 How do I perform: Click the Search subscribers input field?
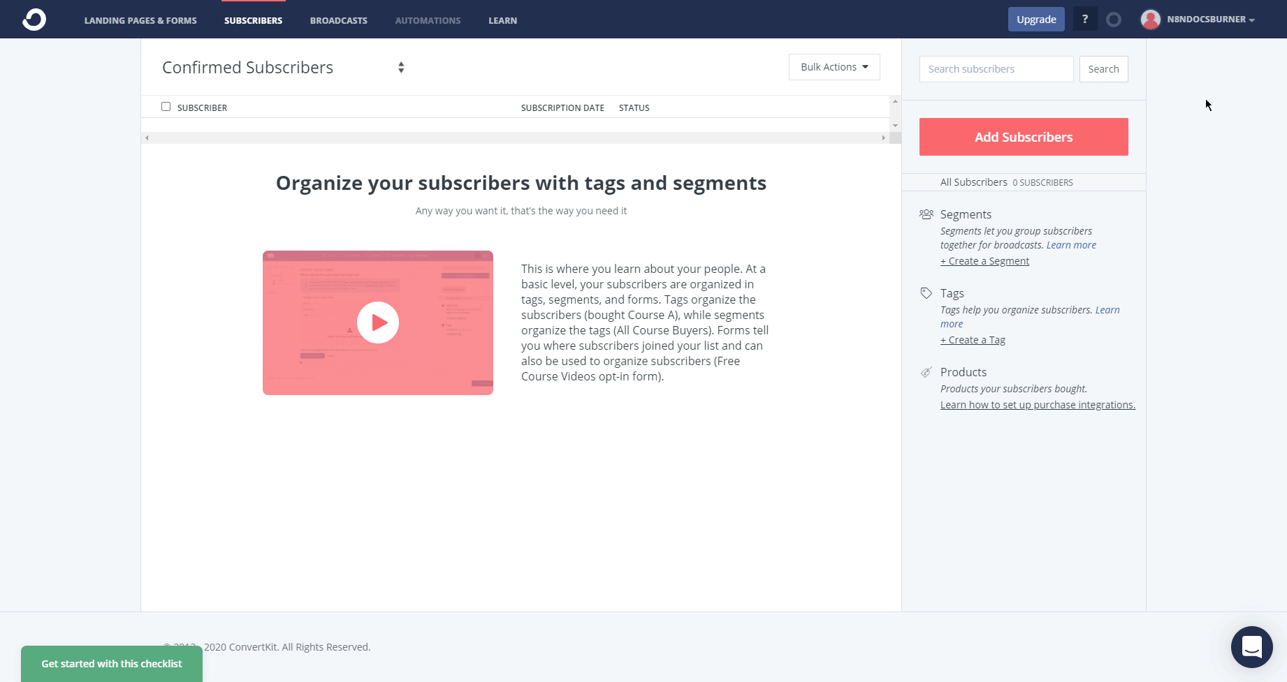pos(996,68)
